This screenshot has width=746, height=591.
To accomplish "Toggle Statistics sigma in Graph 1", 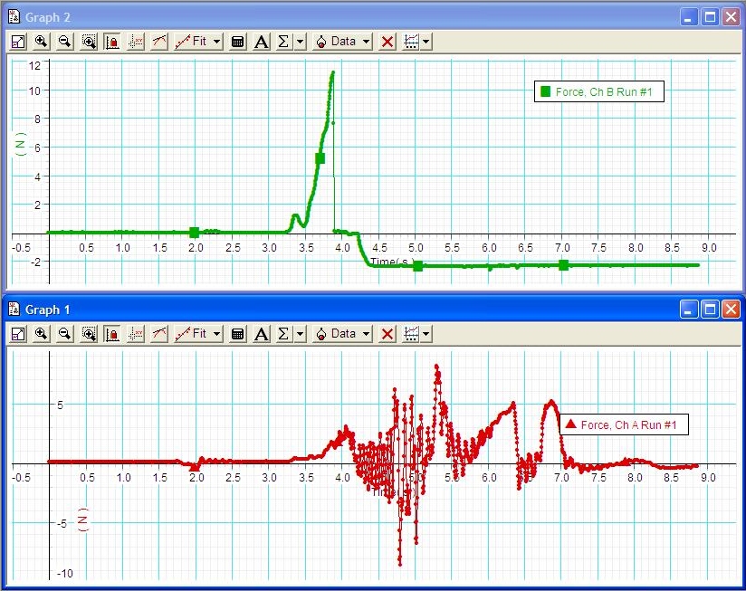I will (x=283, y=334).
